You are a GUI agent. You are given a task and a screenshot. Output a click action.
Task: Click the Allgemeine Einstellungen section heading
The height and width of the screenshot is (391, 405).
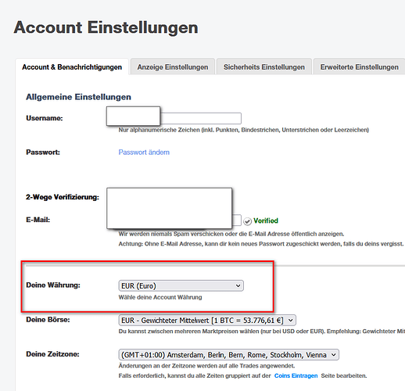pos(78,97)
